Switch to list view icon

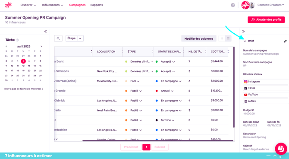point(228,38)
